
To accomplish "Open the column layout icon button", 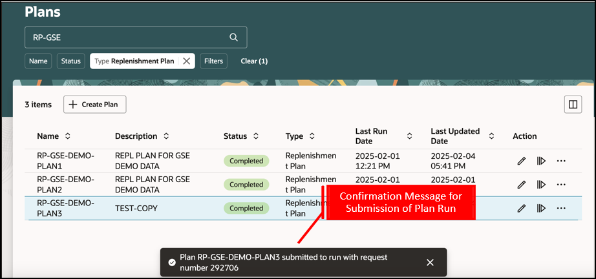I will coord(573,105).
